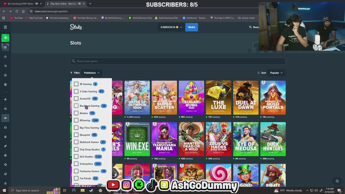This screenshot has height=194, width=345.
Task: Open the live support headset button
Action: tap(337, 181)
